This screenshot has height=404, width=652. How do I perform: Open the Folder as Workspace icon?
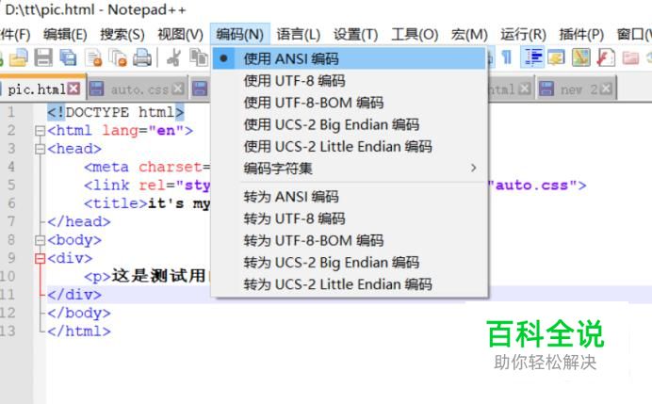point(630,57)
